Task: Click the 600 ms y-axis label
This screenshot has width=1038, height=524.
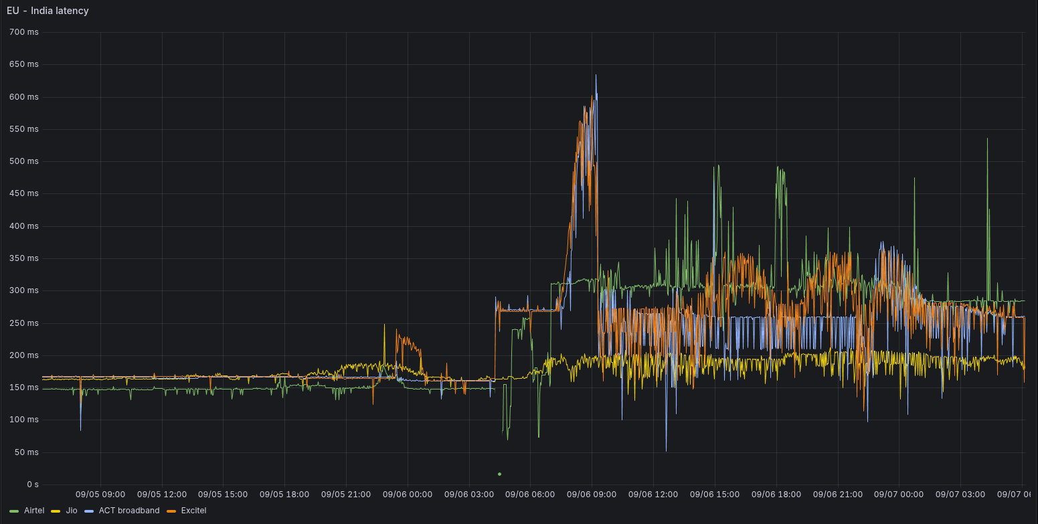Action: point(23,97)
